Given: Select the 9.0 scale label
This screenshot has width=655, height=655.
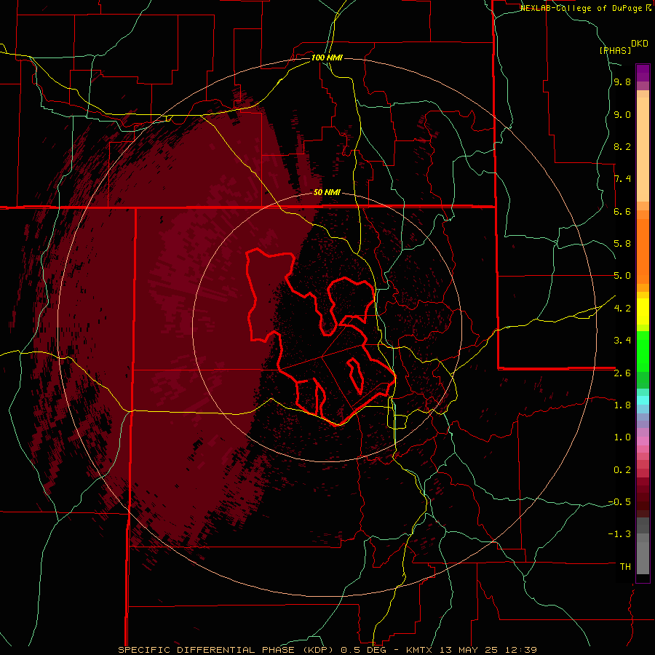Looking at the screenshot, I should click(x=622, y=114).
